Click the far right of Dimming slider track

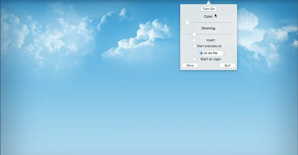pyautogui.click(x=231, y=34)
